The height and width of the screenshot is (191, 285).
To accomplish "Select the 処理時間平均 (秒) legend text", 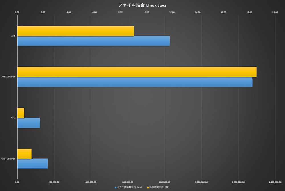I will 159,188.
